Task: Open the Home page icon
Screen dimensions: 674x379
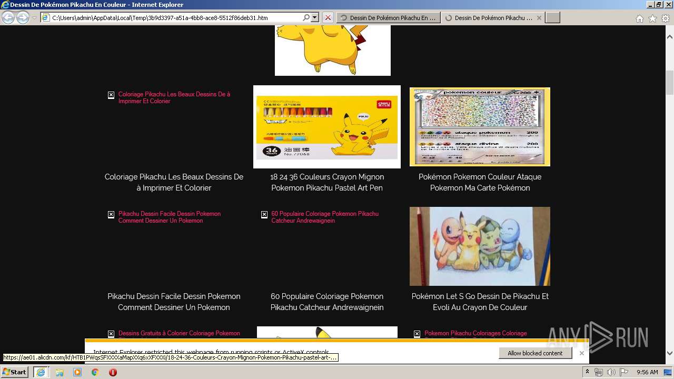Action: click(x=639, y=18)
